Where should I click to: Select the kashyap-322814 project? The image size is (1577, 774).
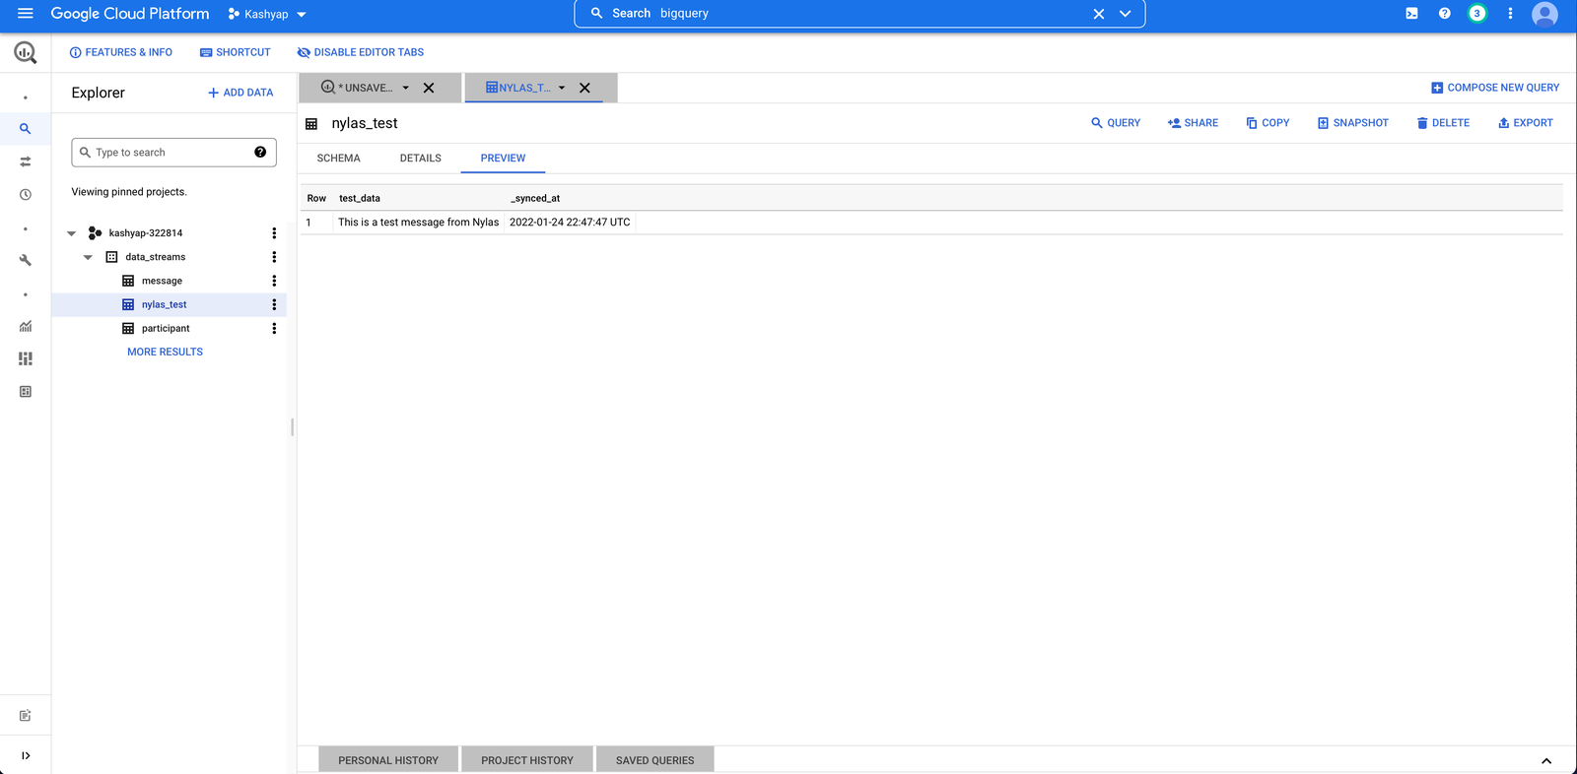[145, 233]
